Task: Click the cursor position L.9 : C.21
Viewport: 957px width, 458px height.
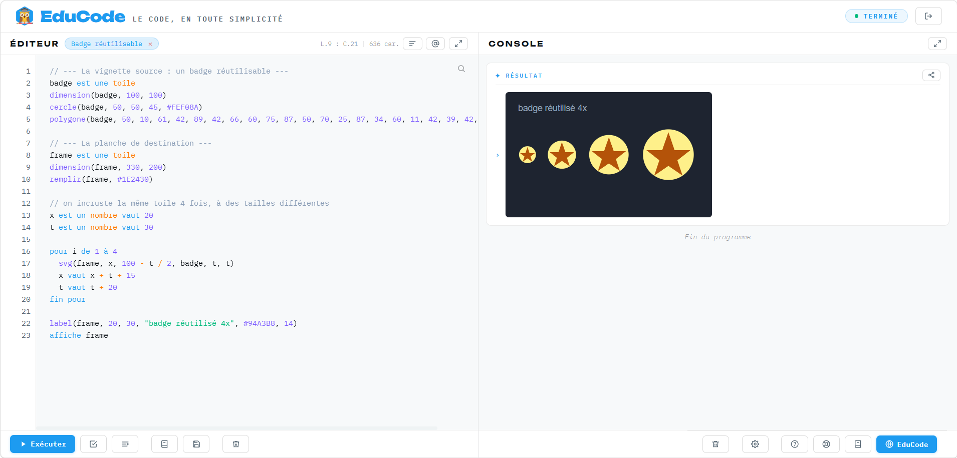Action: point(339,44)
